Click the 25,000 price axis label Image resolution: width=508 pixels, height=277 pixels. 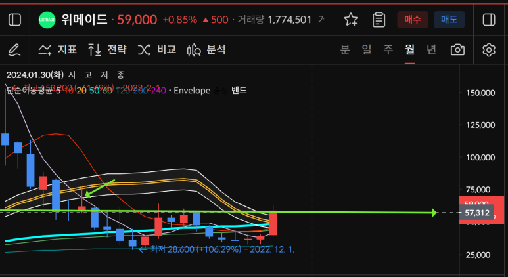(478, 255)
